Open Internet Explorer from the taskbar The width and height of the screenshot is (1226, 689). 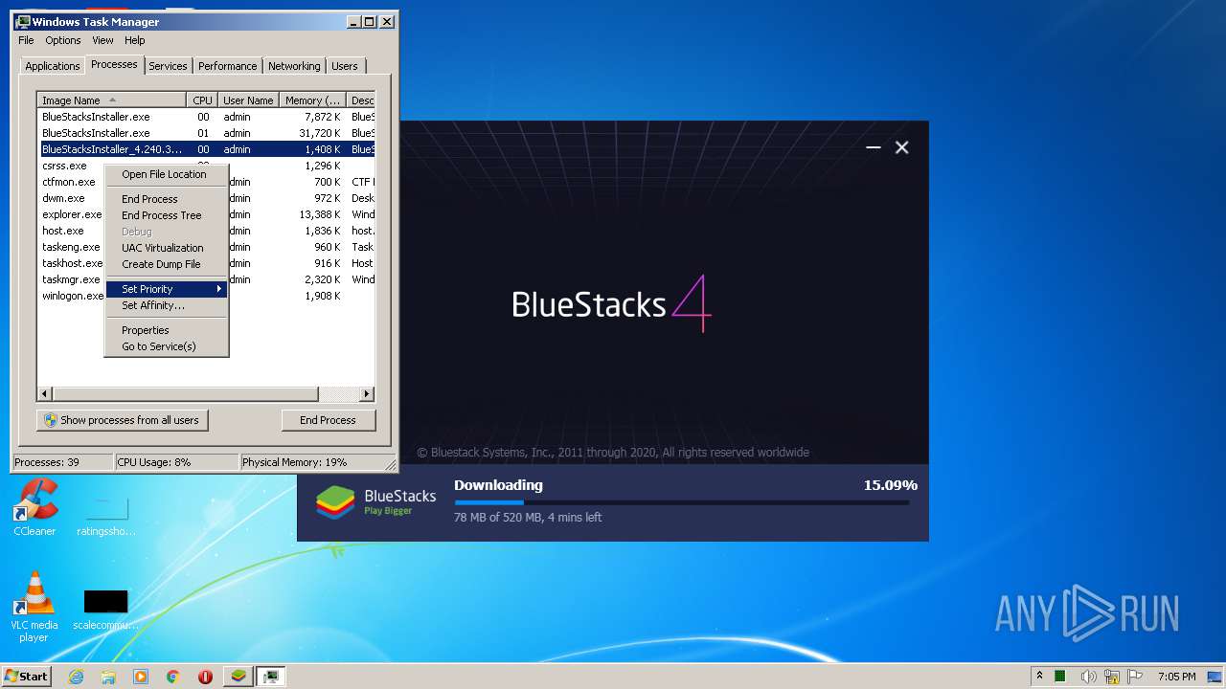[x=77, y=677]
